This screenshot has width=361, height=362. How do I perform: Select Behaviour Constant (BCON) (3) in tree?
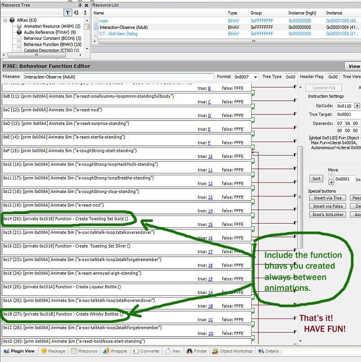(52, 38)
